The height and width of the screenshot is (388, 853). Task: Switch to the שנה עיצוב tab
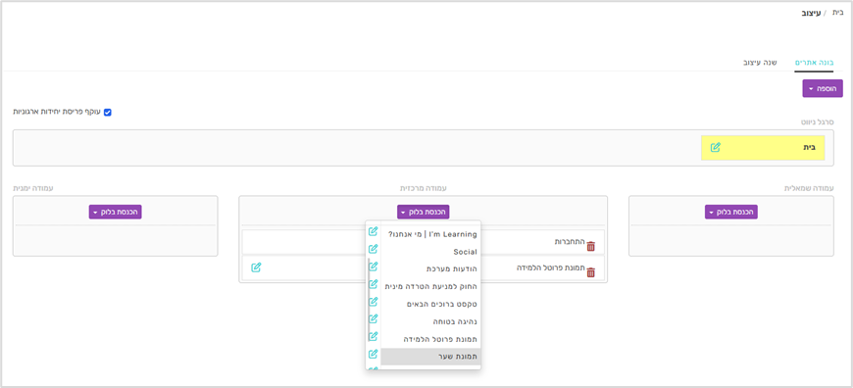(760, 63)
